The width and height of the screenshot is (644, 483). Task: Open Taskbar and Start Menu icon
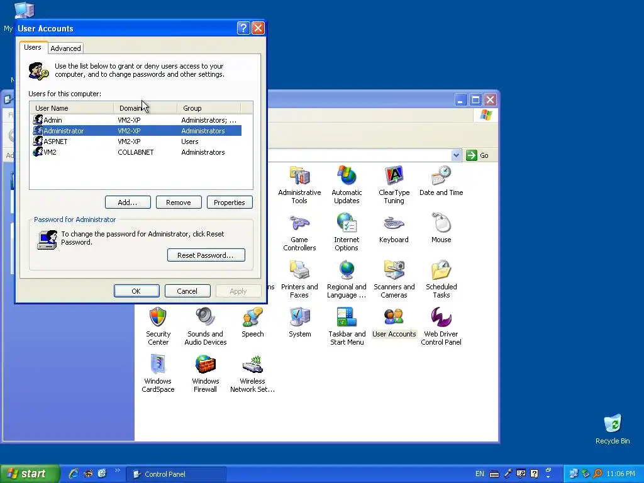(347, 326)
